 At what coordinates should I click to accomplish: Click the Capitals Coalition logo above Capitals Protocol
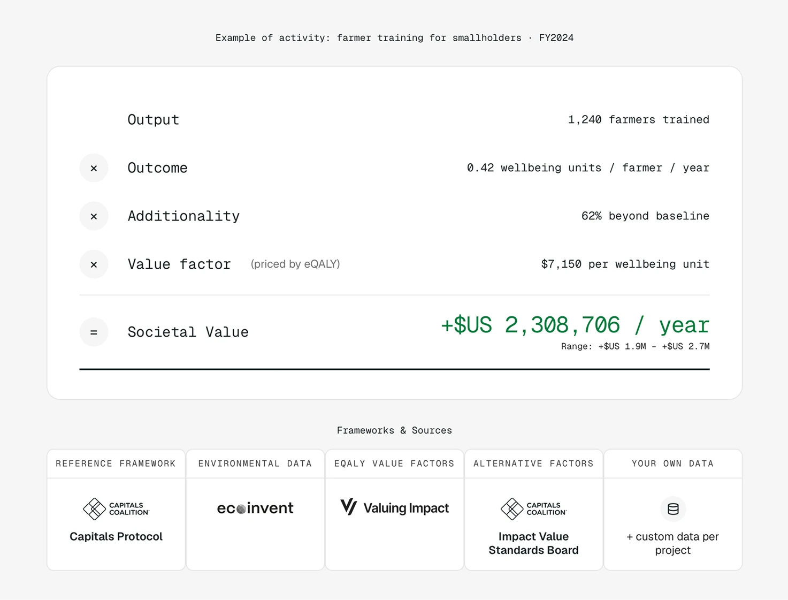(x=116, y=508)
